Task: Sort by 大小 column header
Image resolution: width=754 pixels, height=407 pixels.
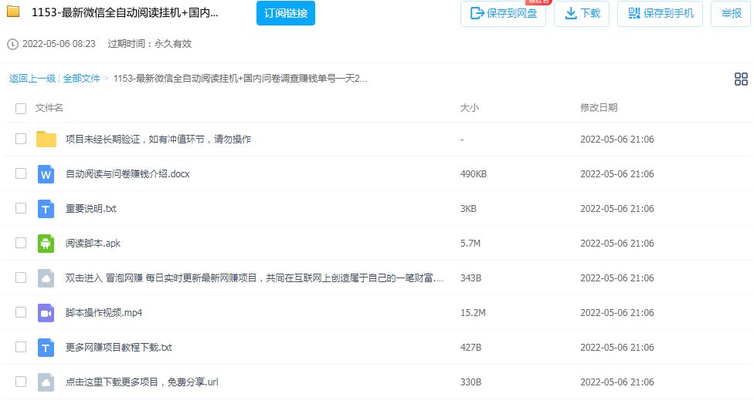Action: click(x=470, y=108)
